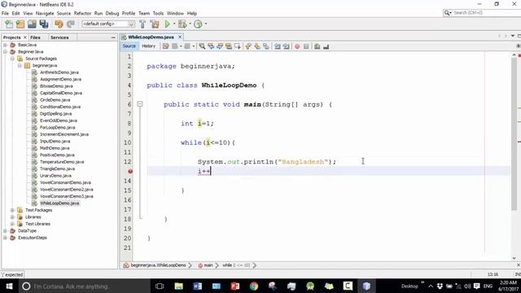Switch to History view

click(x=148, y=46)
